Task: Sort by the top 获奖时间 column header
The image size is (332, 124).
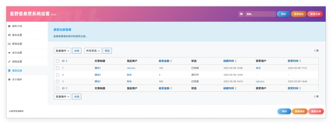Action: coord(293,61)
